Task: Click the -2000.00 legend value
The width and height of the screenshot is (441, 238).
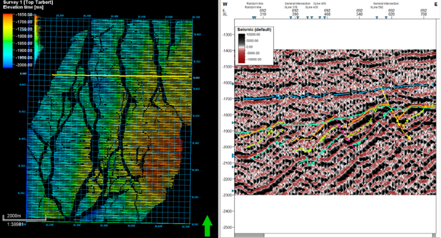Action: [x=24, y=64]
